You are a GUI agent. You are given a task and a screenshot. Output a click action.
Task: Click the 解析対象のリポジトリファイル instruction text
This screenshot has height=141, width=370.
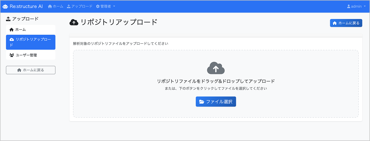(121, 43)
